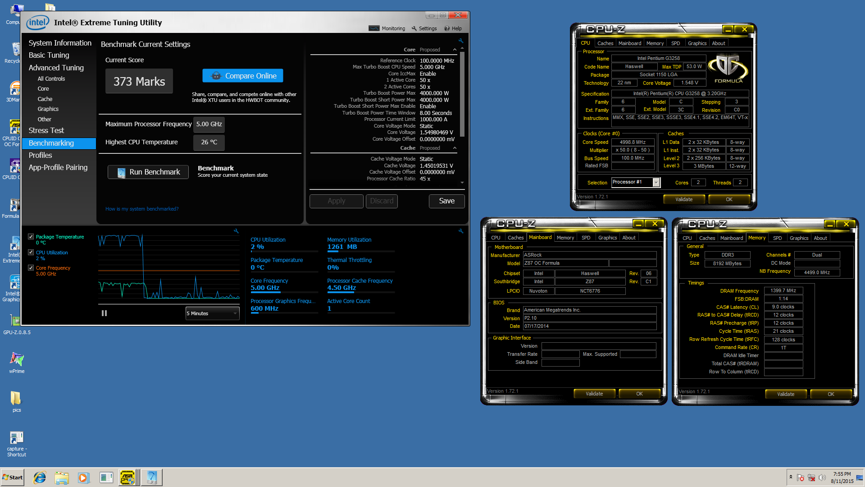Open Basic Tuning section
Image resolution: width=865 pixels, height=487 pixels.
[x=49, y=55]
